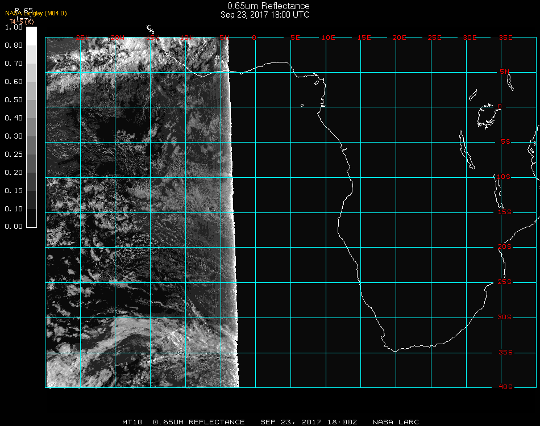Click the "NASA LARC" footer text

[x=396, y=422]
